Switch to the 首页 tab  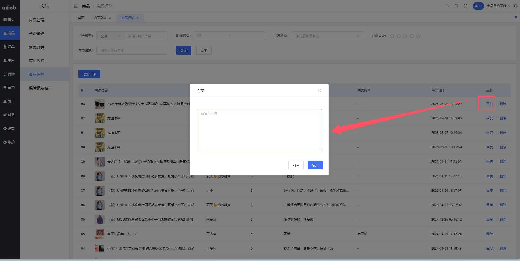tap(81, 18)
